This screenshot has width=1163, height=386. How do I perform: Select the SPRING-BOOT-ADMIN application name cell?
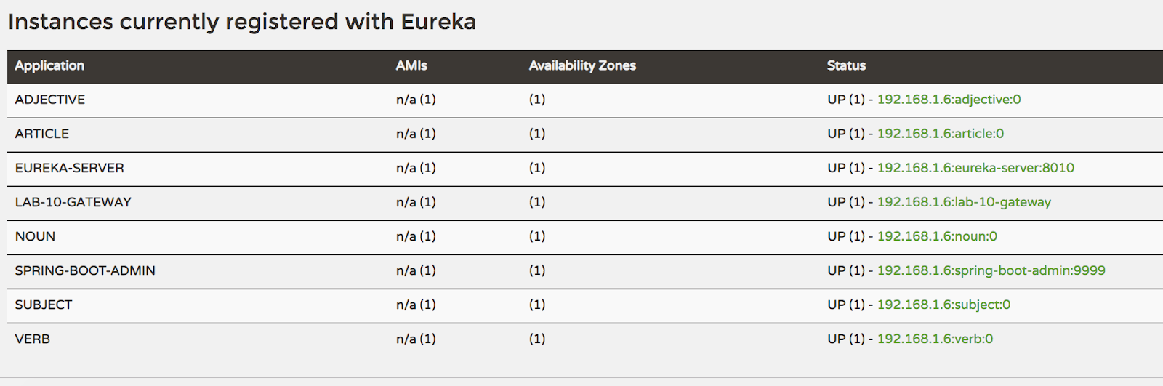tap(85, 270)
